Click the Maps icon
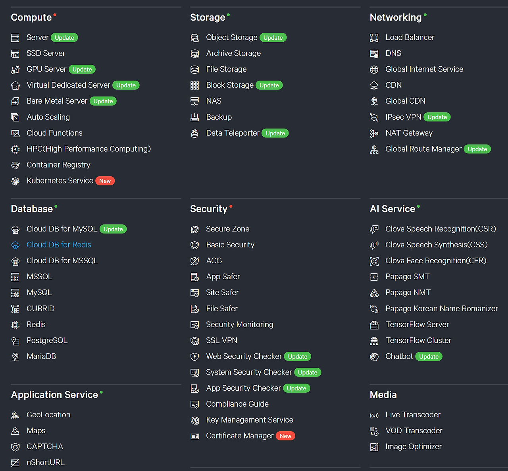This screenshot has width=508, height=471. click(x=15, y=431)
